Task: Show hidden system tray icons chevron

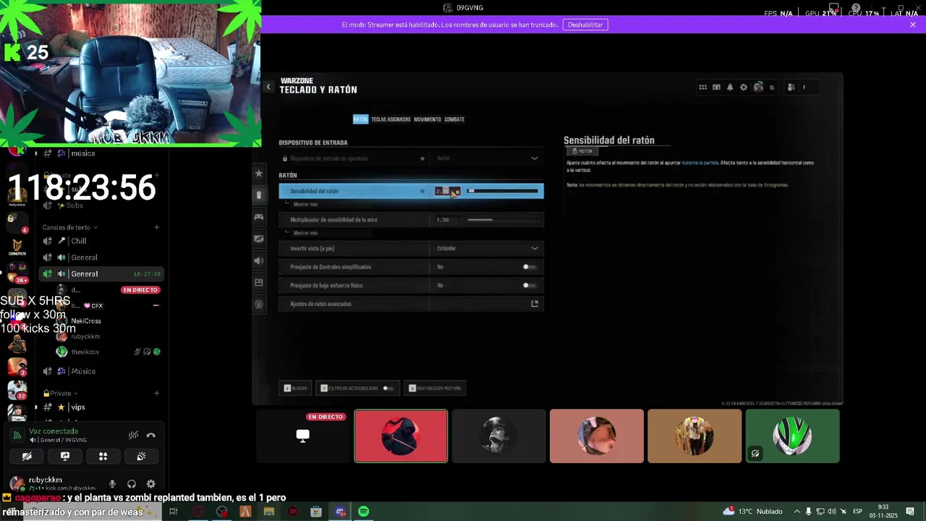Action: [x=797, y=512]
